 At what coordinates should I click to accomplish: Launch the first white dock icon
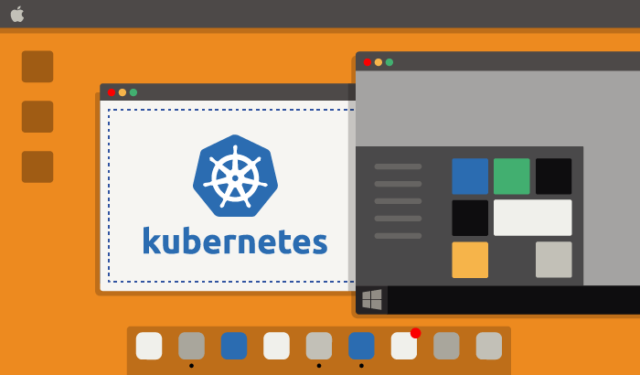click(x=149, y=346)
